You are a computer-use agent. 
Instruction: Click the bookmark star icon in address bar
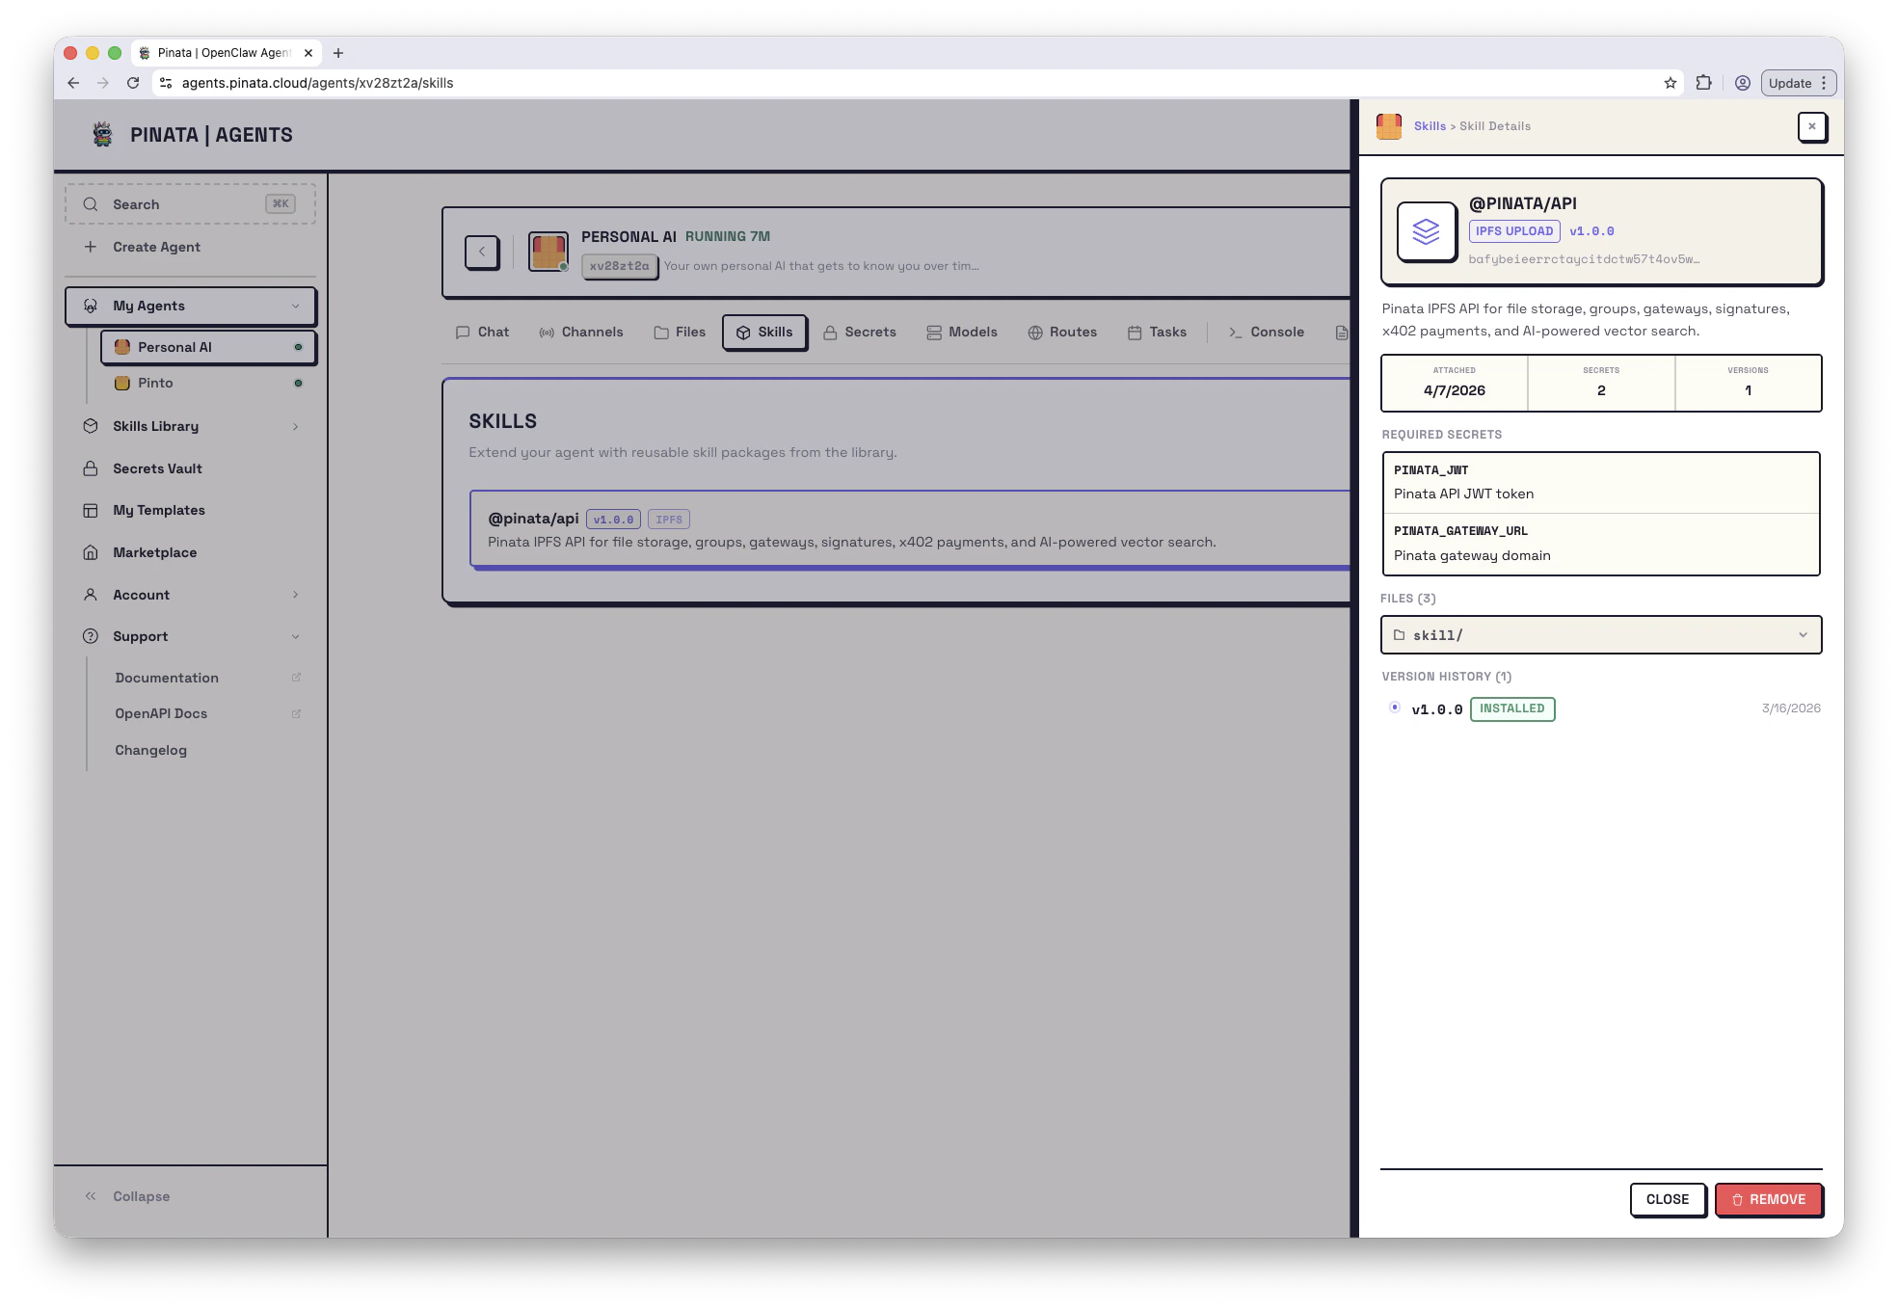coord(1670,83)
